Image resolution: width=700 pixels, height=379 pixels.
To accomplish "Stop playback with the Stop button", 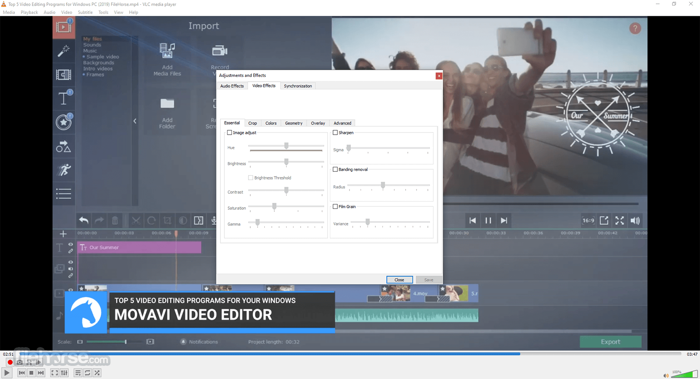I will pos(31,373).
